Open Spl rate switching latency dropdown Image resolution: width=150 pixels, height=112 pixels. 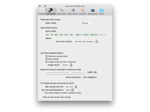(x=69, y=90)
